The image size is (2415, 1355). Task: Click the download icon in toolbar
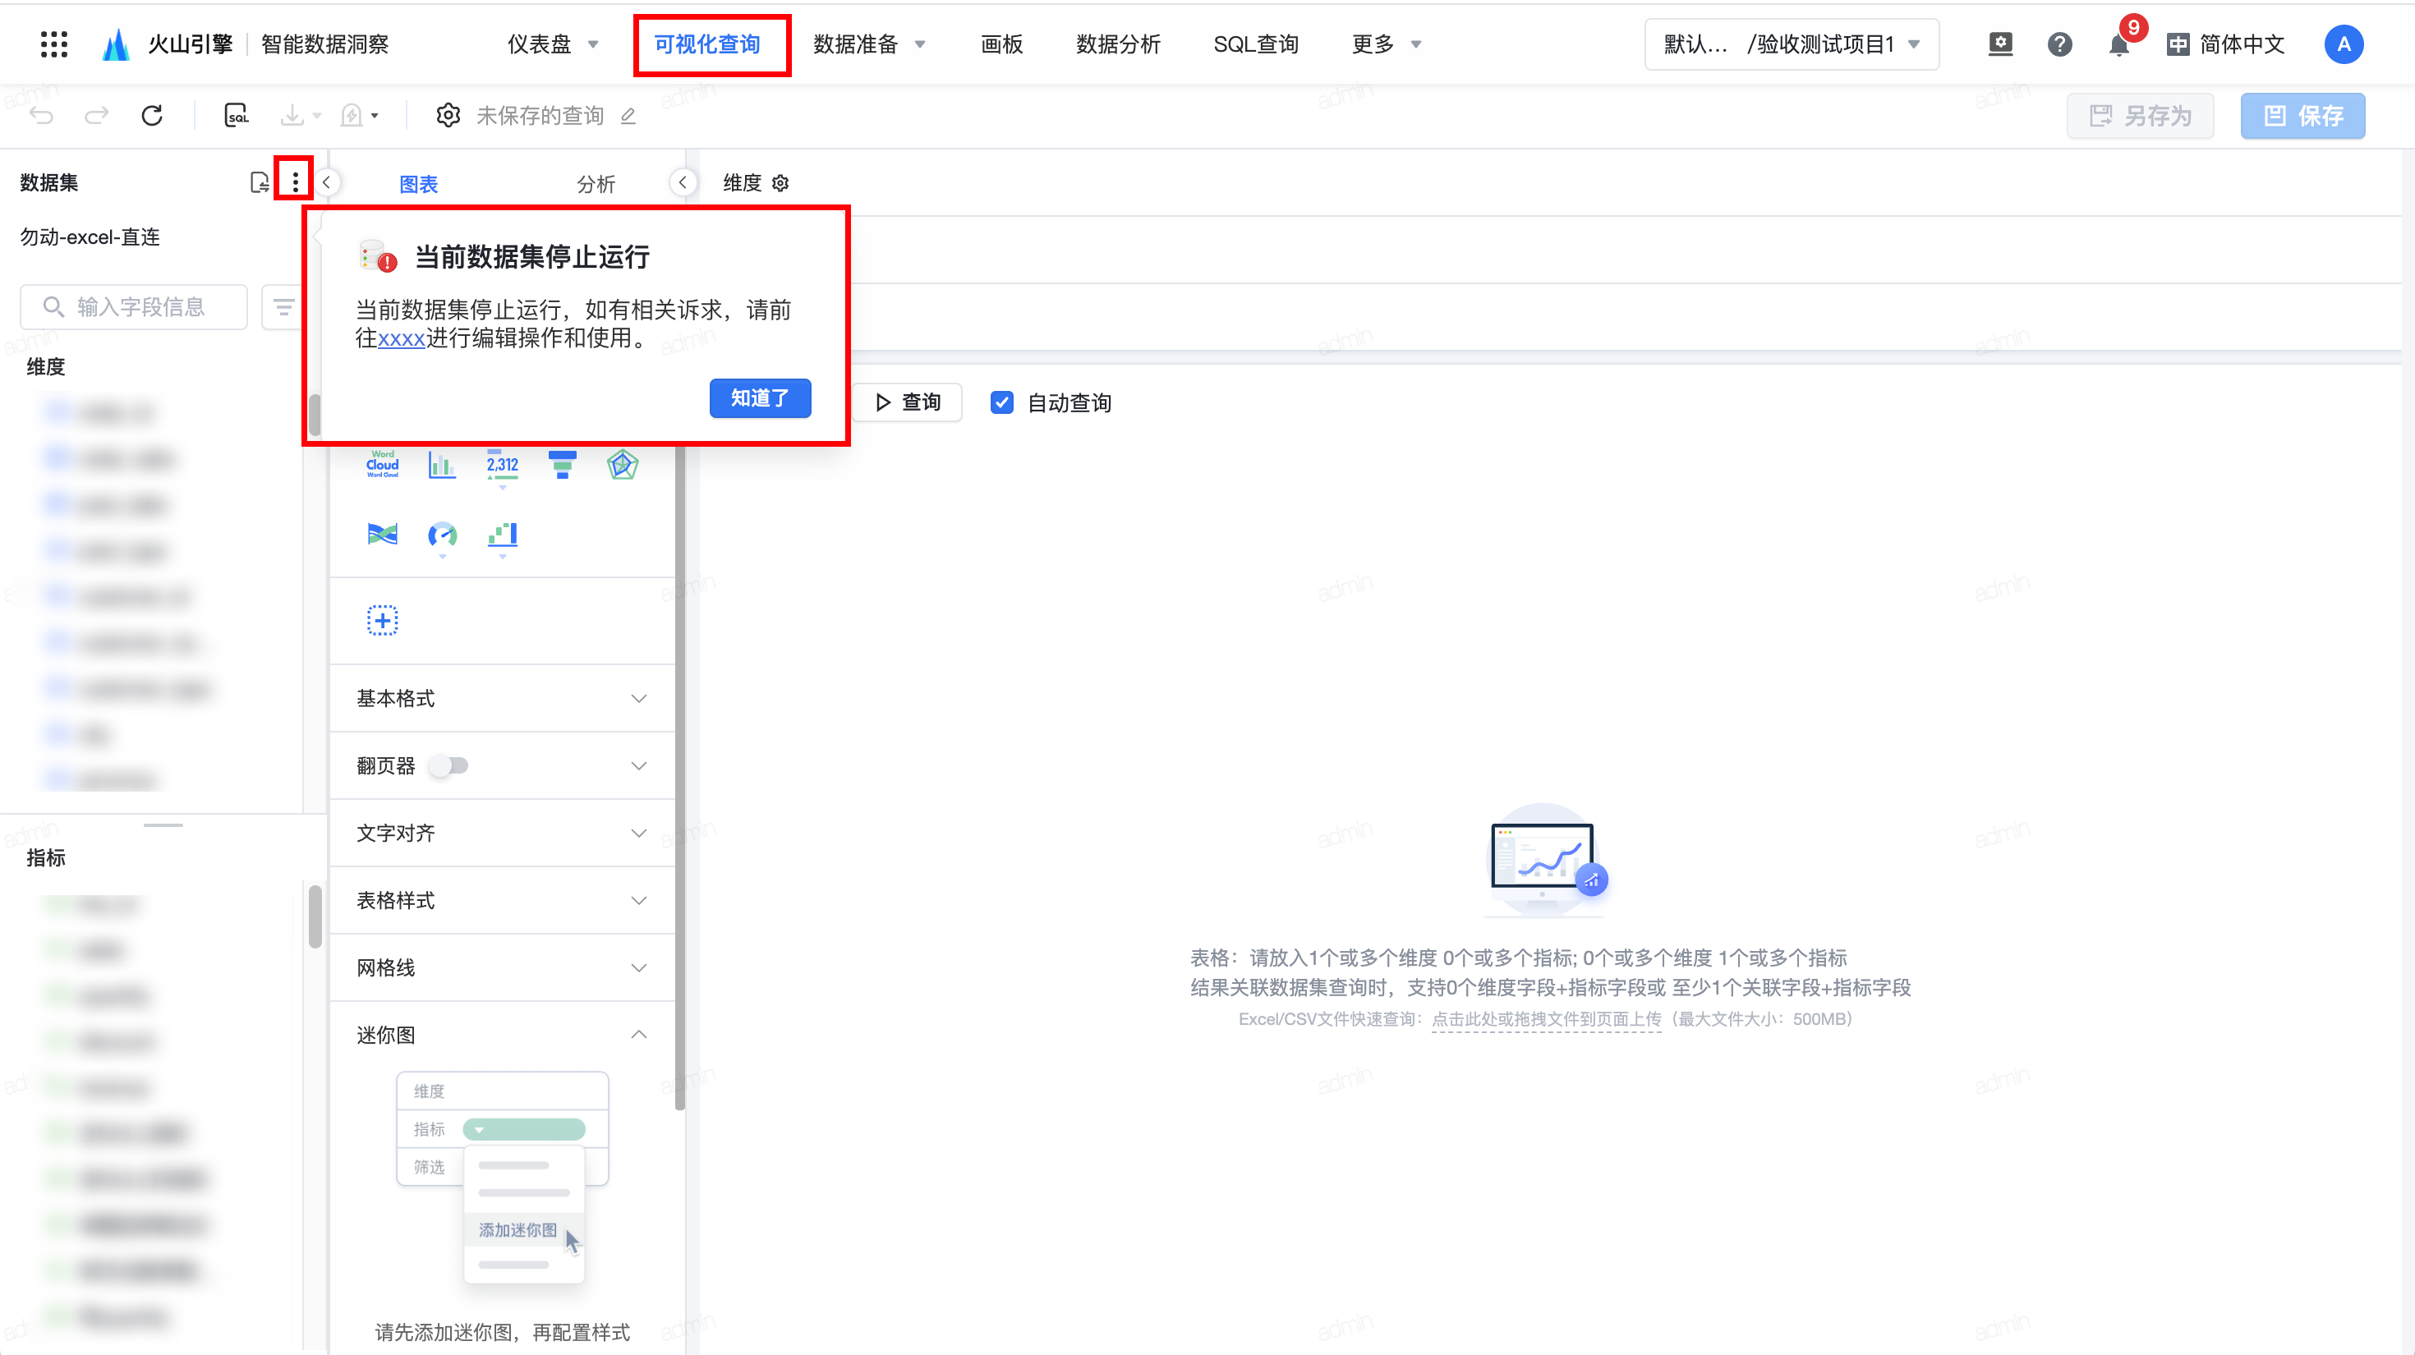pyautogui.click(x=292, y=115)
